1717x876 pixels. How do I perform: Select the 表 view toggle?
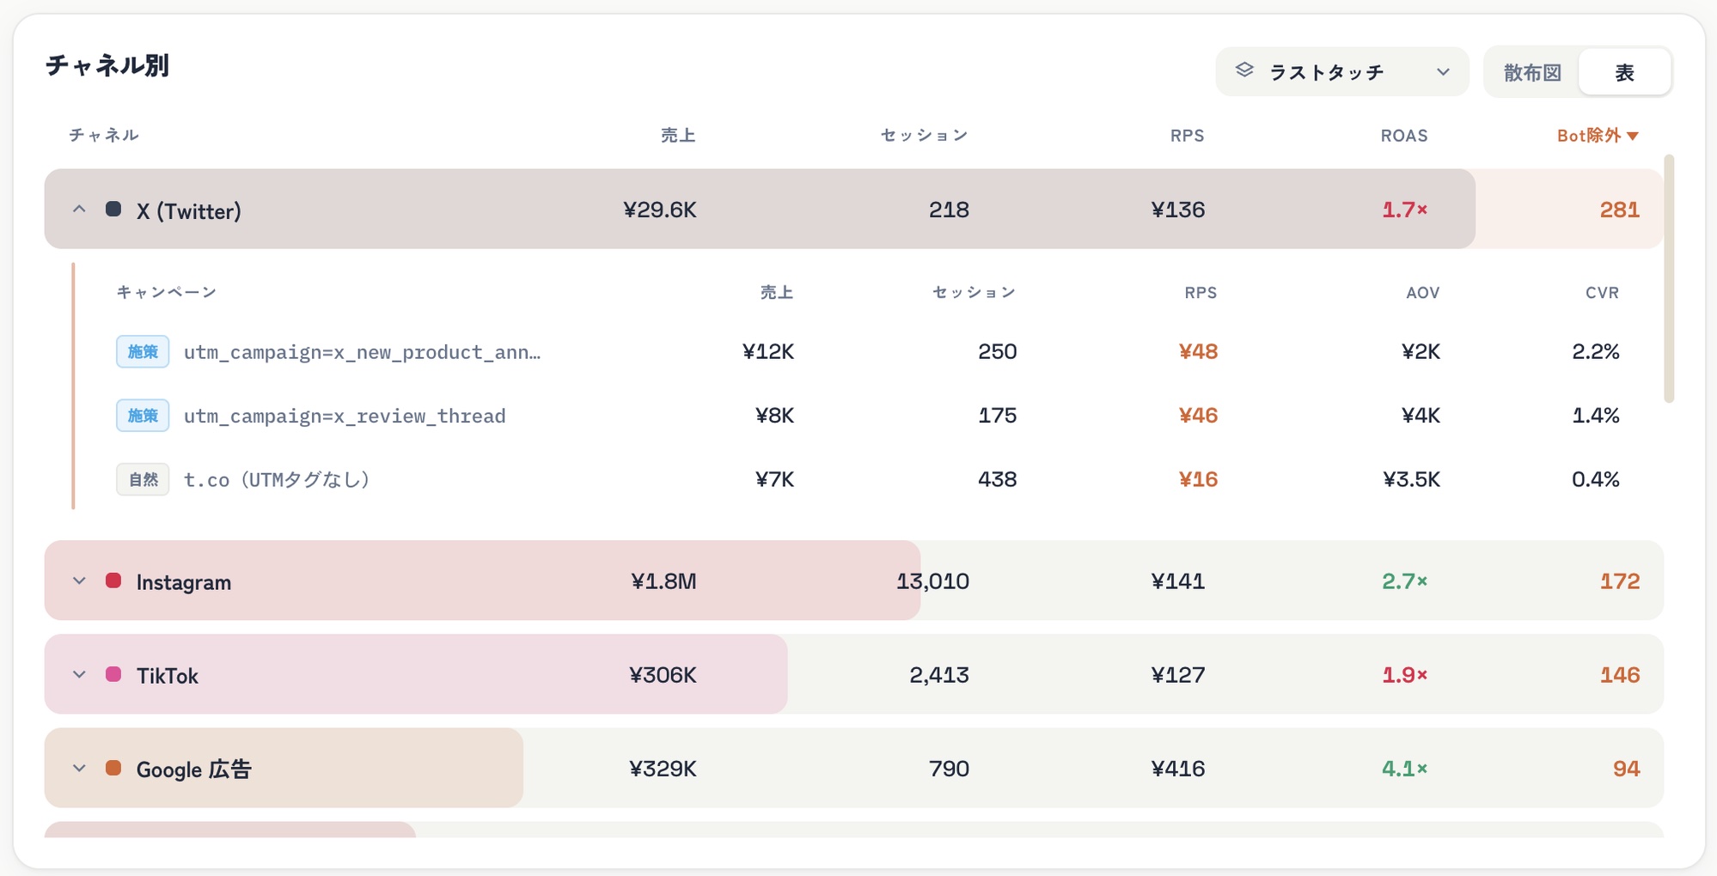click(1624, 72)
